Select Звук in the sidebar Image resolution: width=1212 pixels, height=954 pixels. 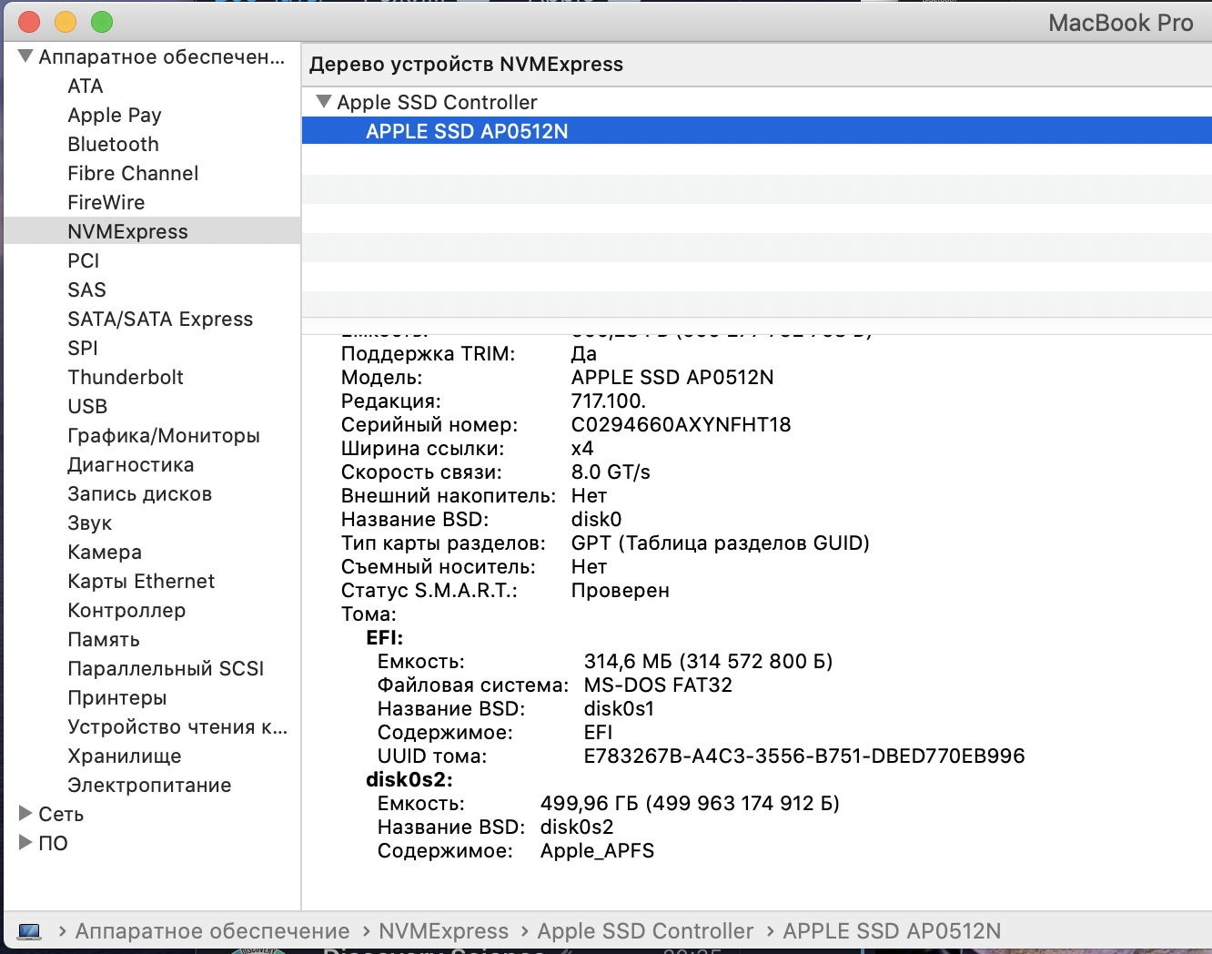(89, 523)
